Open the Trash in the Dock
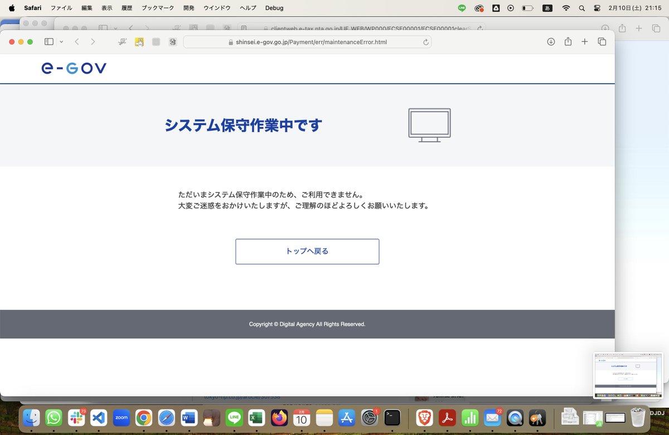Viewport: 669px width, 435px height. (x=638, y=417)
